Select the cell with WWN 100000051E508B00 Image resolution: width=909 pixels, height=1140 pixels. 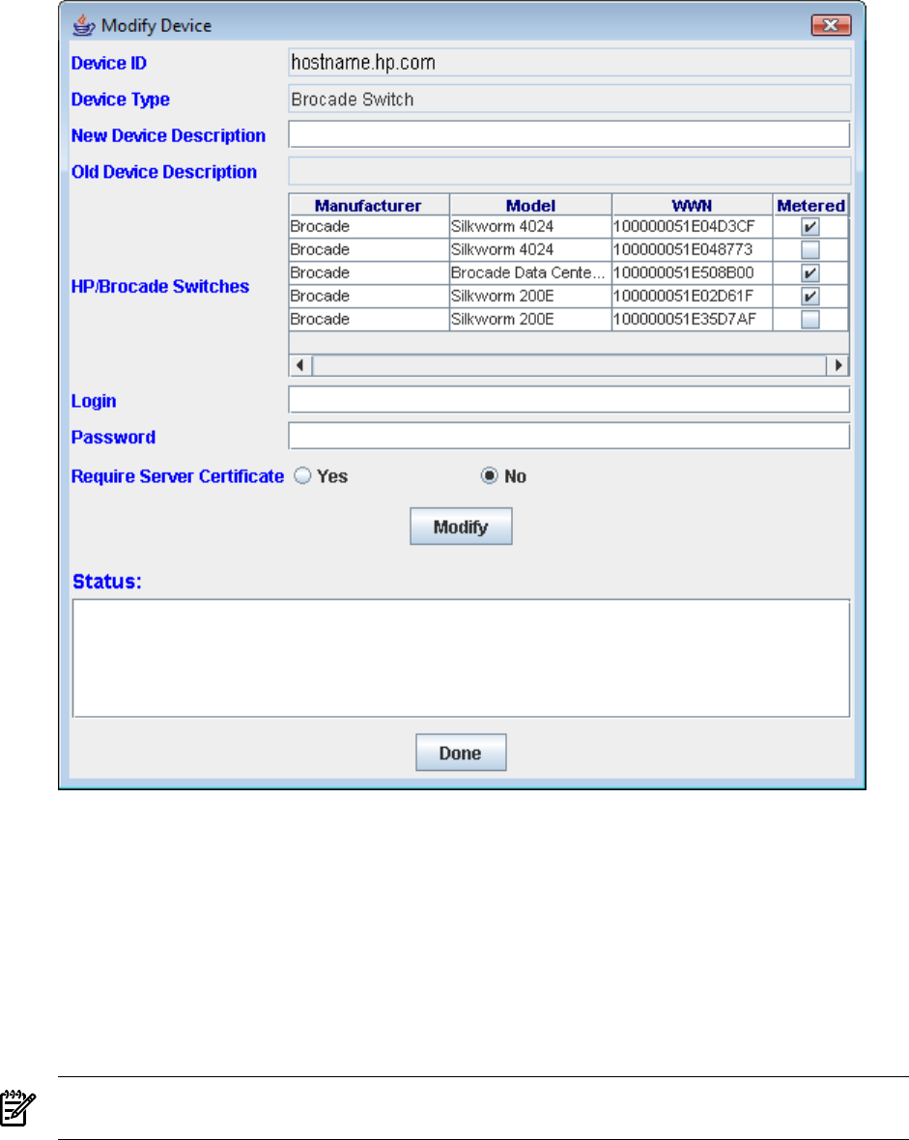coord(693,273)
